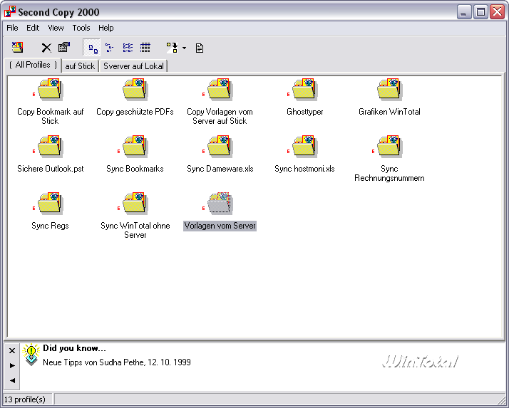Select Copy Bookmark auf Stick profile icon
509x408 pixels.
[x=50, y=89]
